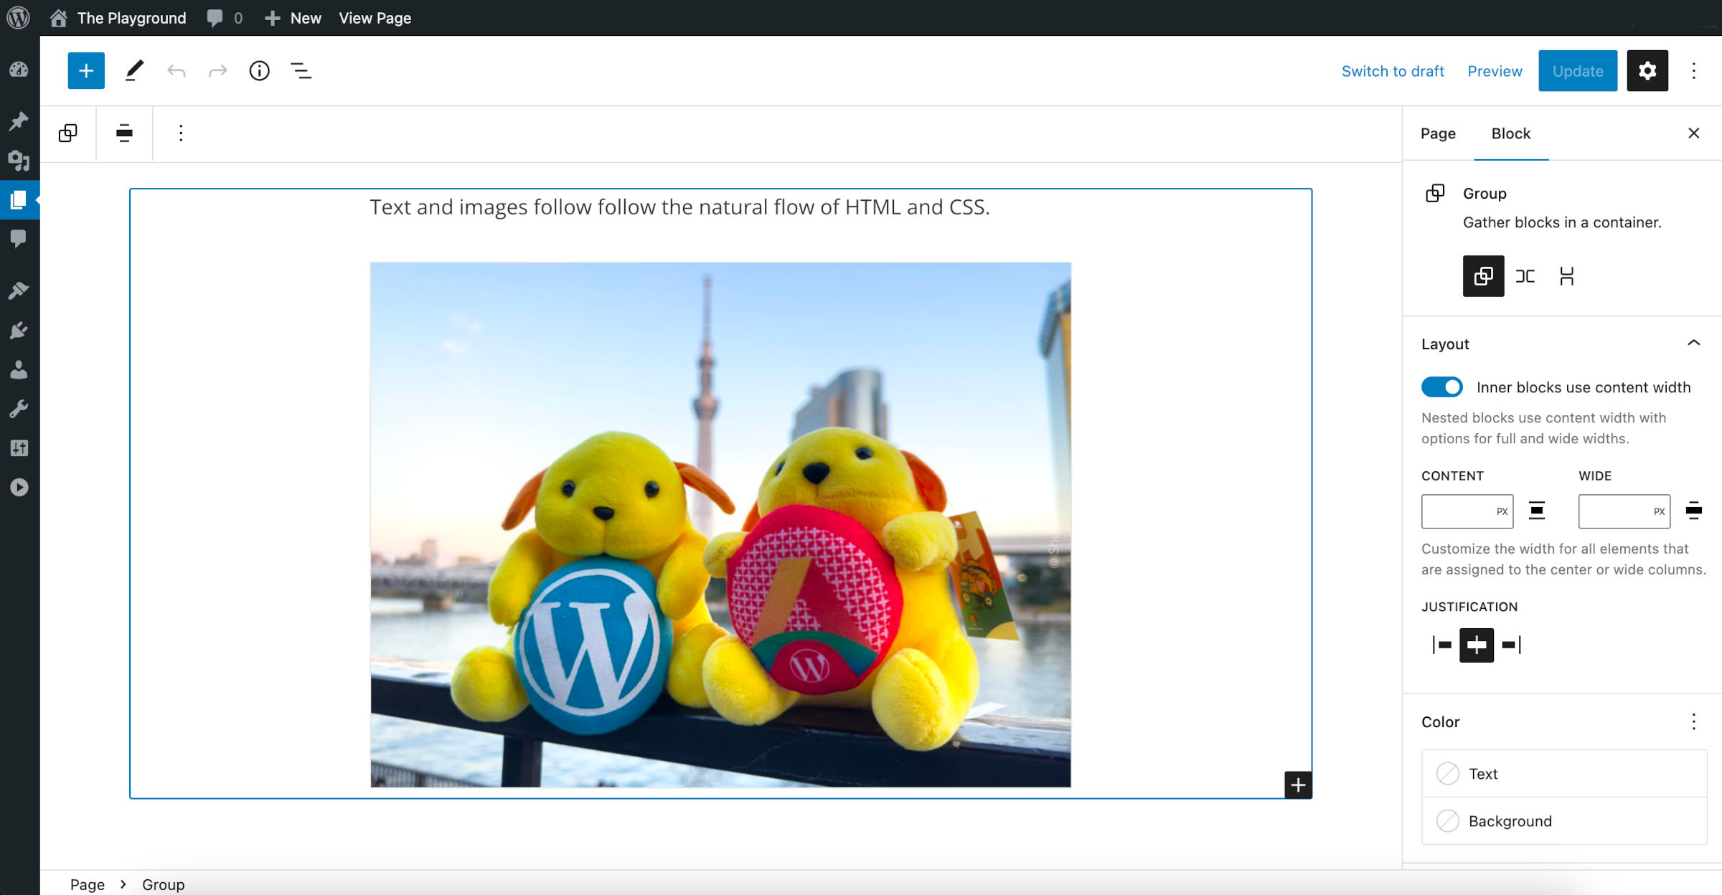
Task: Select Justify items right
Action: 1511,645
